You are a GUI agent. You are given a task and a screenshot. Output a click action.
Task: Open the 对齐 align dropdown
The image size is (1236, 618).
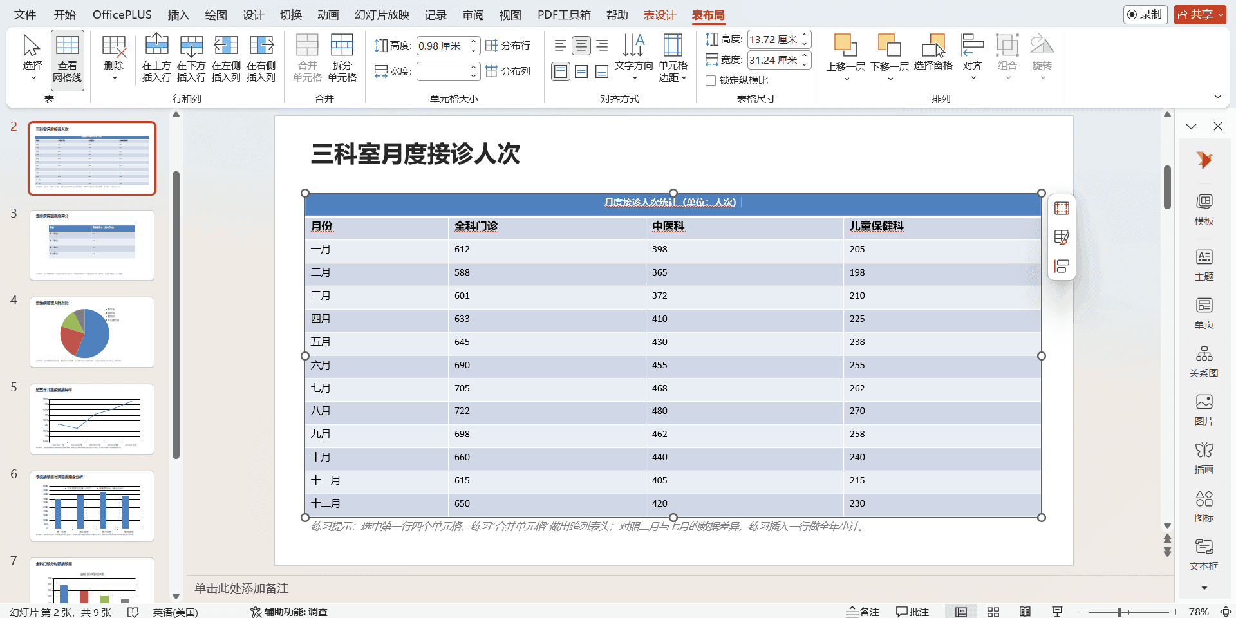click(973, 58)
